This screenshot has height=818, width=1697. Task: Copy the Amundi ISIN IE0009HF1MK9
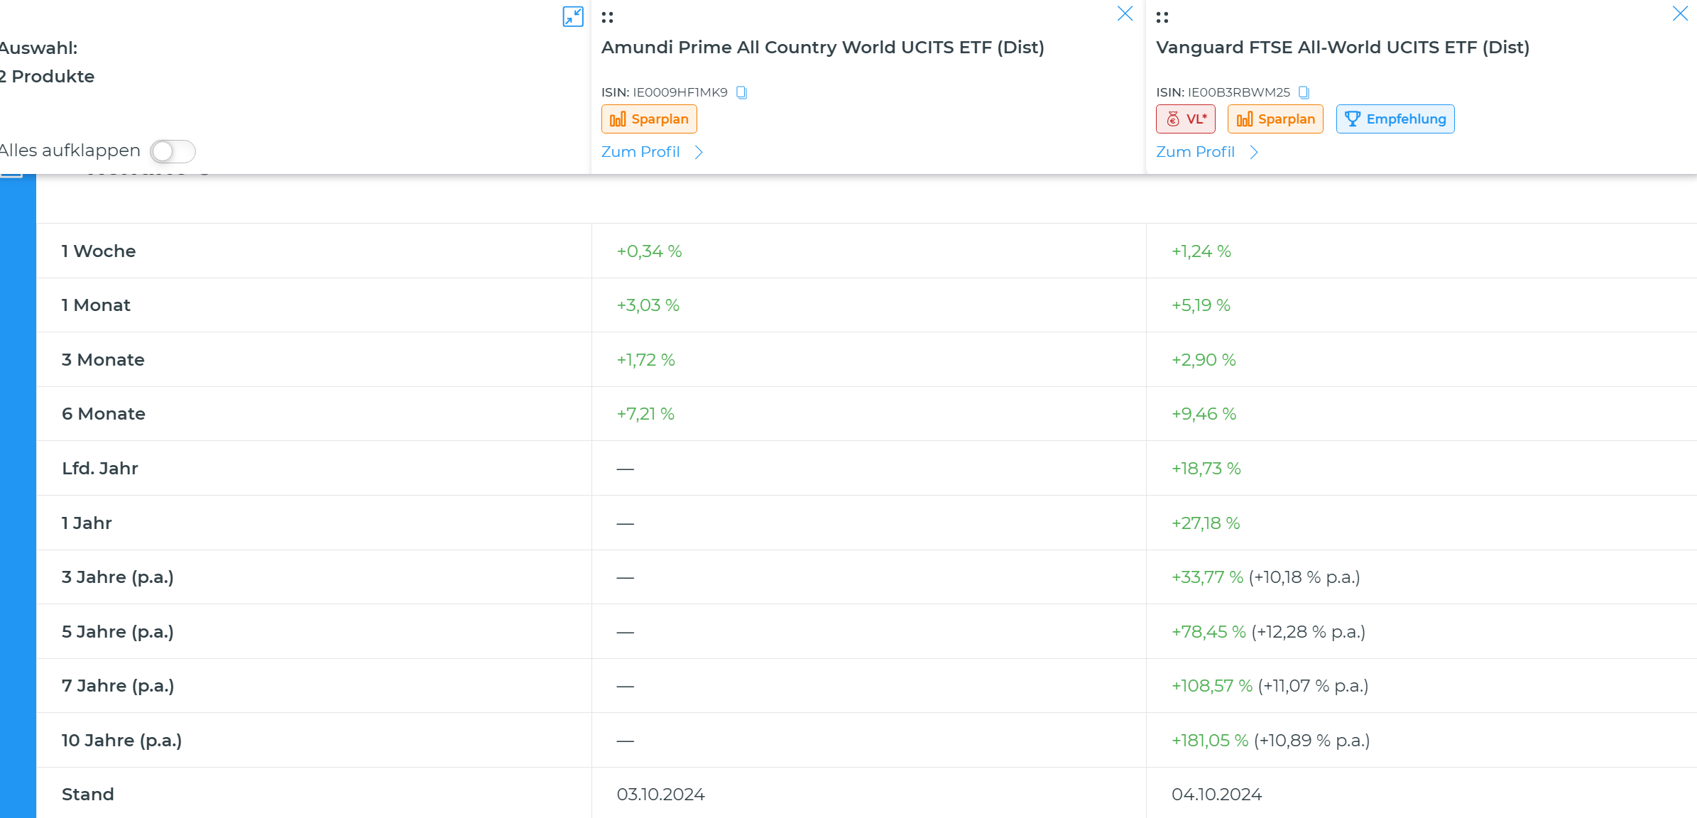coord(741,92)
